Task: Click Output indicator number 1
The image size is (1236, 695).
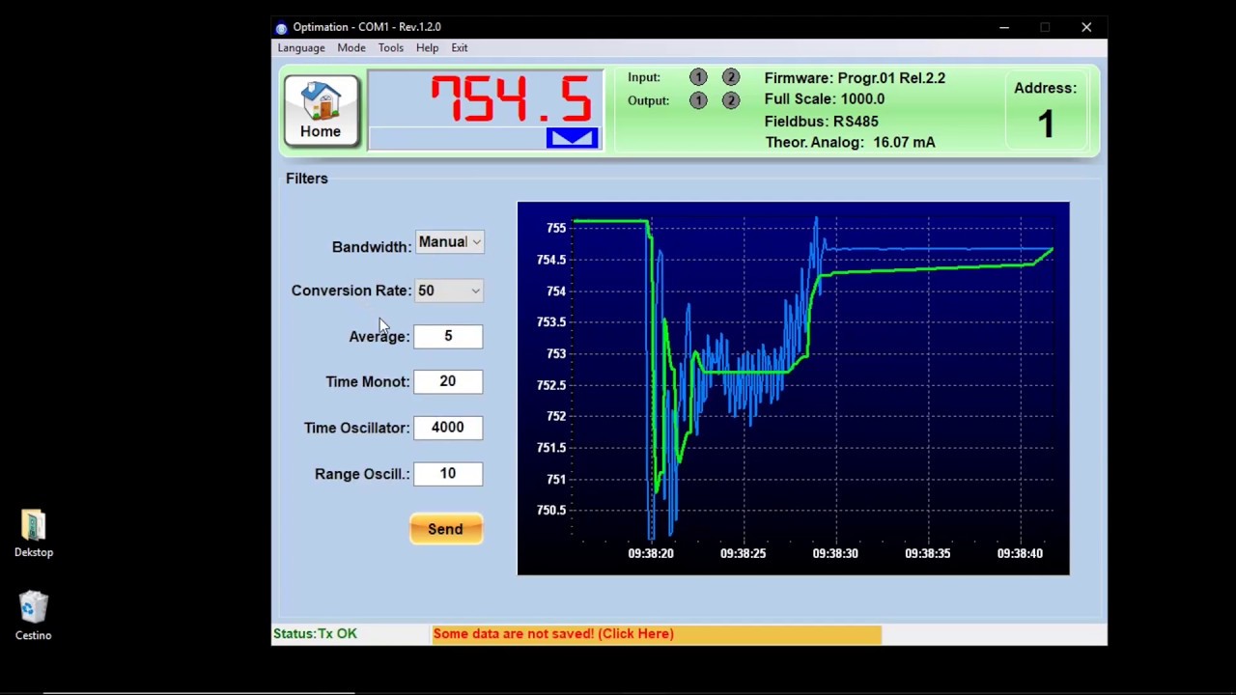Action: pos(698,100)
